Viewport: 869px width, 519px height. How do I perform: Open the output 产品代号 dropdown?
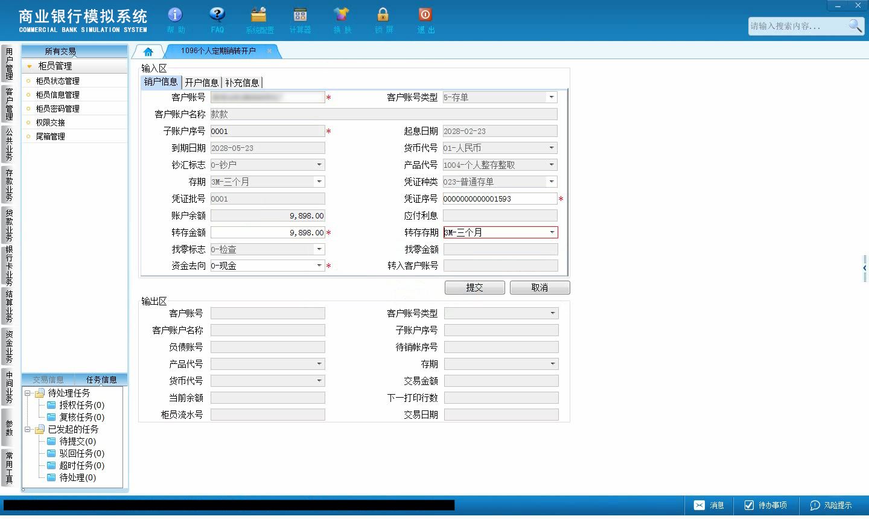point(319,364)
